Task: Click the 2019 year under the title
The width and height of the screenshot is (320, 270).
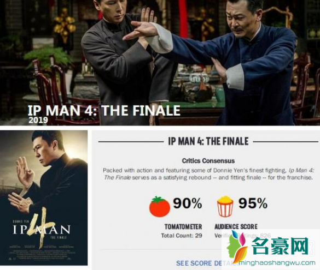Action: [38, 120]
